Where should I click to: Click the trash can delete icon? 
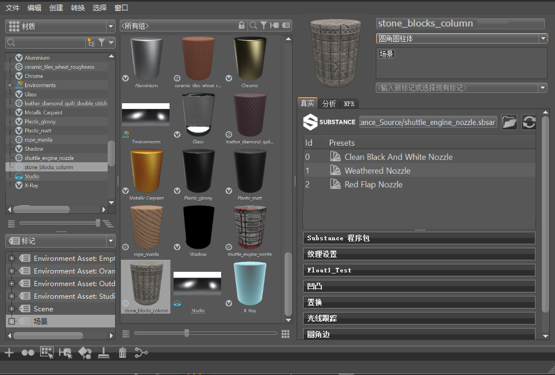tap(122, 353)
